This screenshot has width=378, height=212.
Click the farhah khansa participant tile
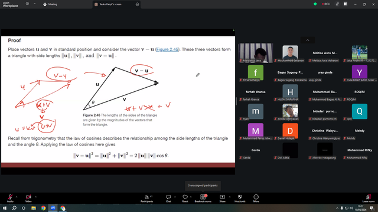coord(256,92)
